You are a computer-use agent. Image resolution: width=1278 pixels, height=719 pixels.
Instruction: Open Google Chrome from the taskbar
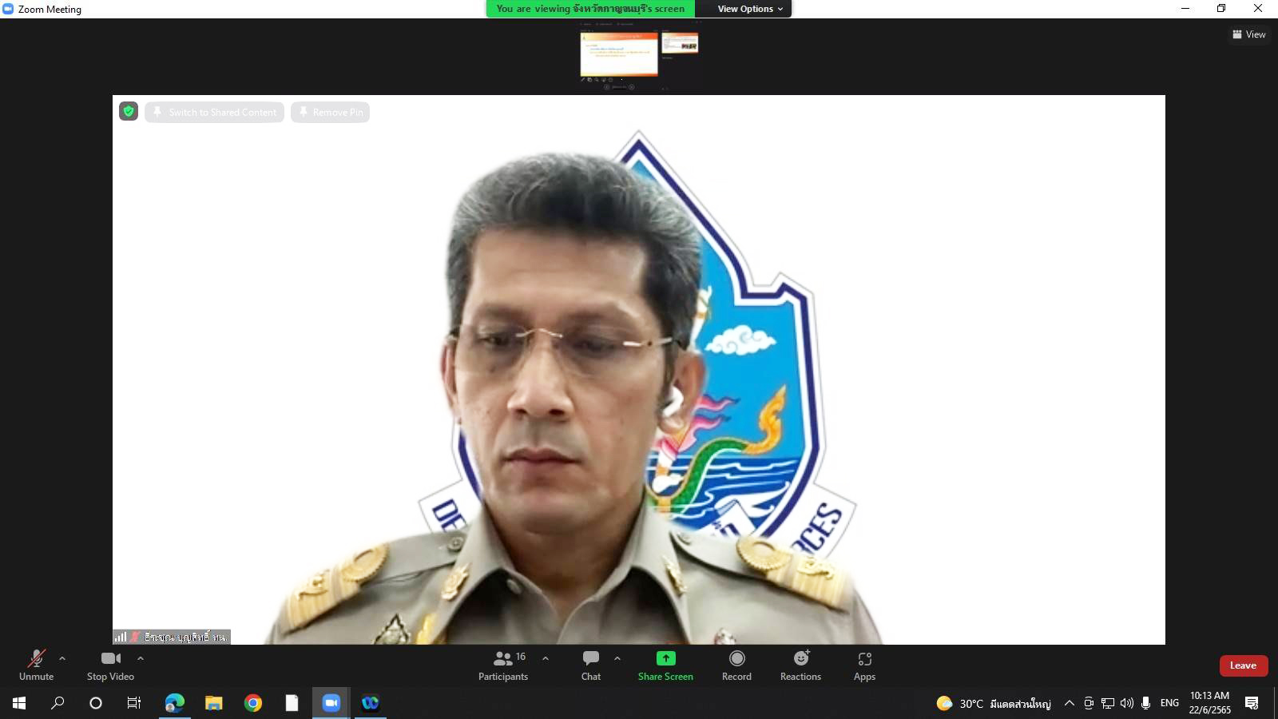(253, 703)
